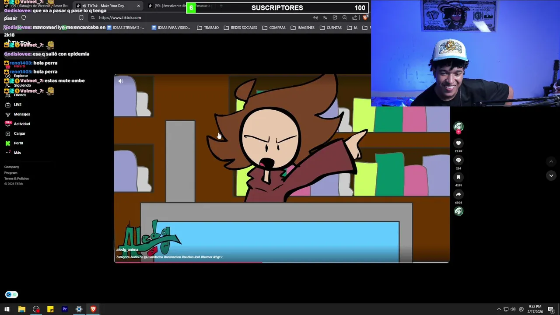Open Adobe Premiere Pro from taskbar
The image size is (560, 315).
[x=64, y=309]
